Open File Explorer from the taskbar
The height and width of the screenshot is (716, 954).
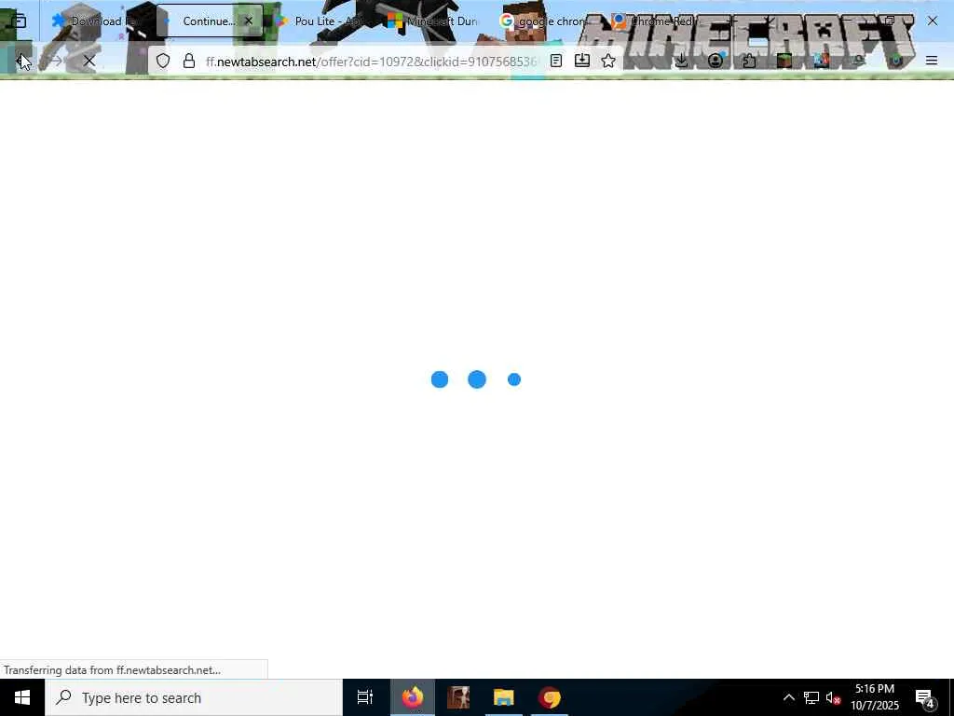pos(504,697)
